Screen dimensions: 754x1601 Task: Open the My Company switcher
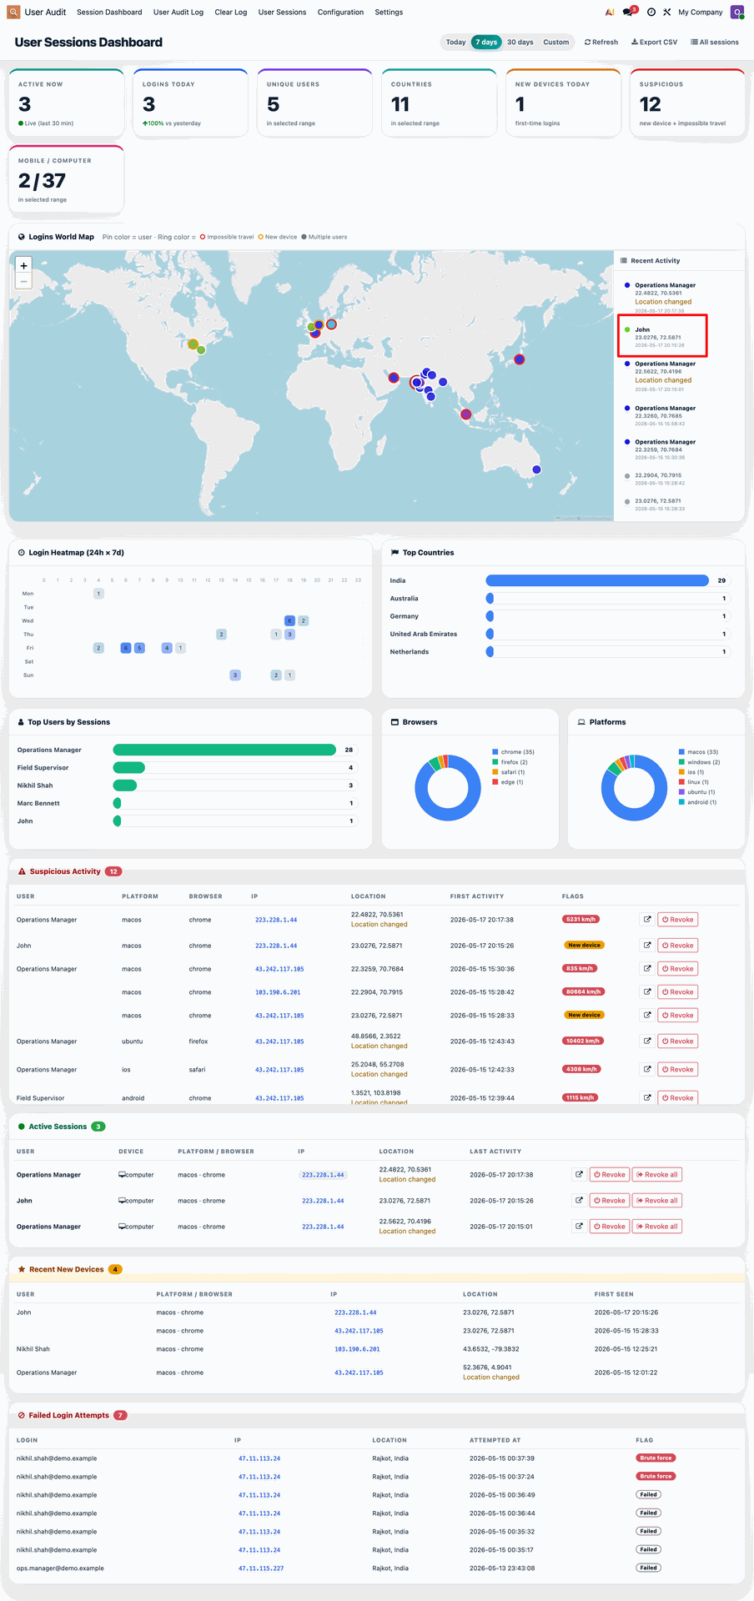tap(701, 13)
